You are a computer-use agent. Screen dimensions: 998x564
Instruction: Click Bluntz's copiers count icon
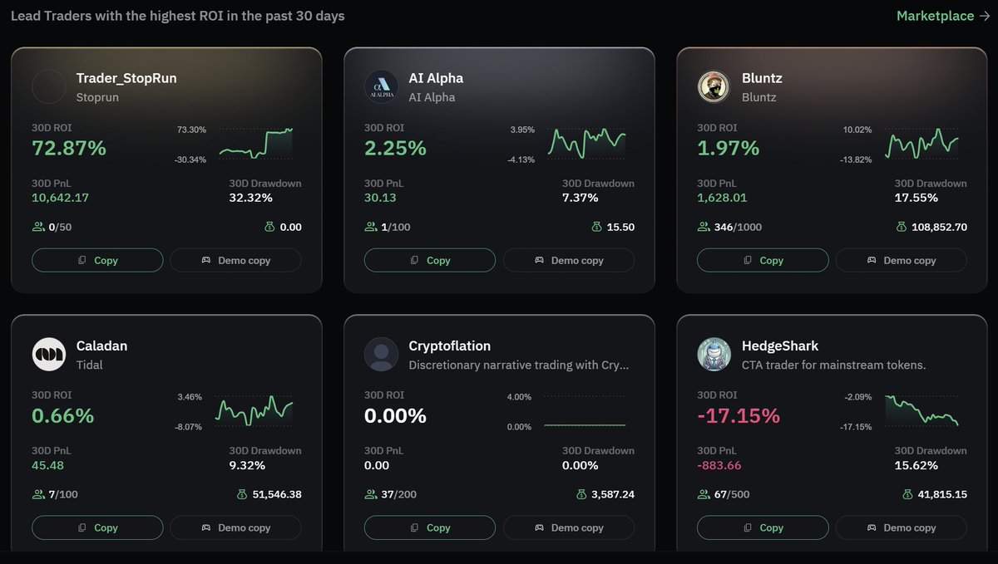704,227
